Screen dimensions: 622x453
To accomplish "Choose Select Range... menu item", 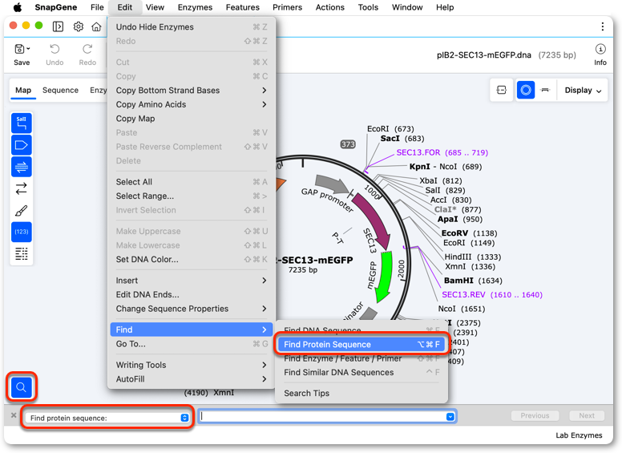I will tap(192, 196).
